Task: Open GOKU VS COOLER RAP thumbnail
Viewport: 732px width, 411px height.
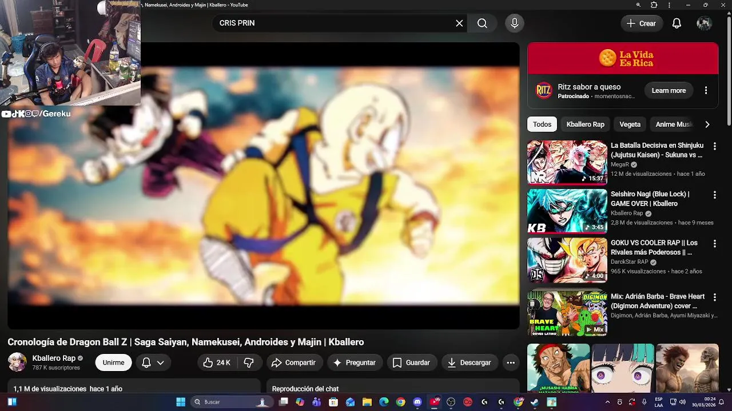Action: [567, 260]
